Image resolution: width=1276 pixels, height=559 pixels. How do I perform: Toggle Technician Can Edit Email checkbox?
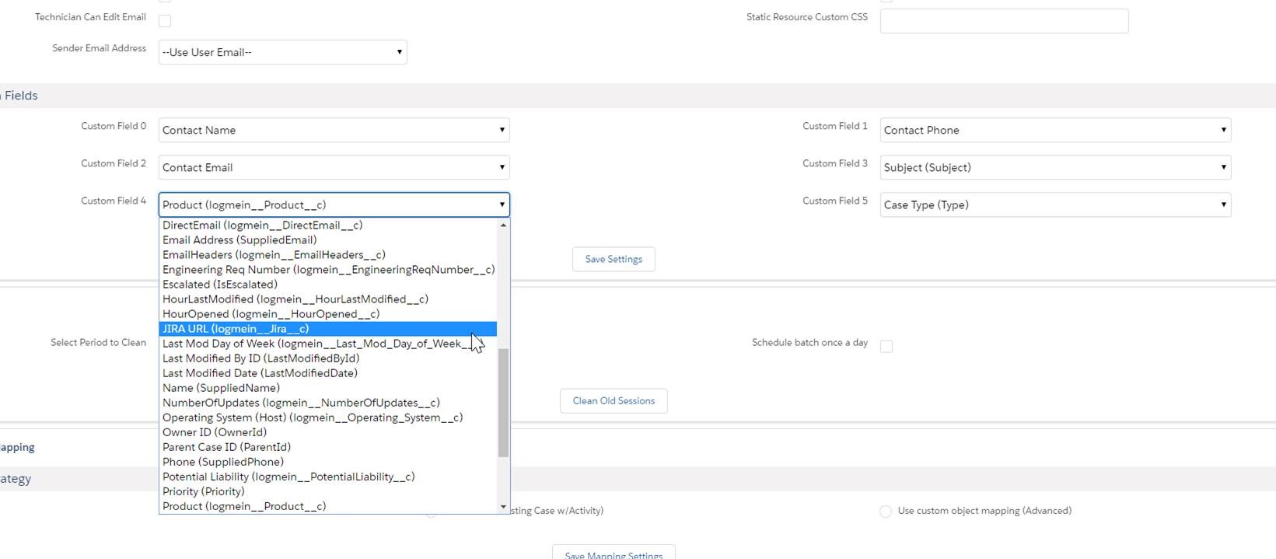pyautogui.click(x=165, y=21)
